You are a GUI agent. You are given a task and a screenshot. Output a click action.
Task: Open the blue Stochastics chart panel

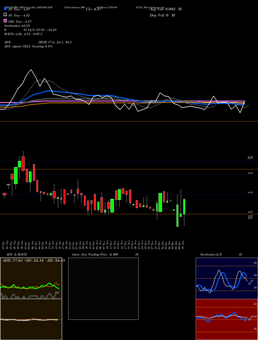click(227, 278)
